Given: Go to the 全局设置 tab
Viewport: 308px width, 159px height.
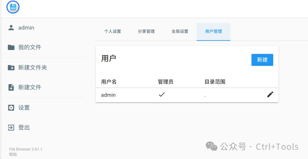Looking at the screenshot, I should 180,32.
